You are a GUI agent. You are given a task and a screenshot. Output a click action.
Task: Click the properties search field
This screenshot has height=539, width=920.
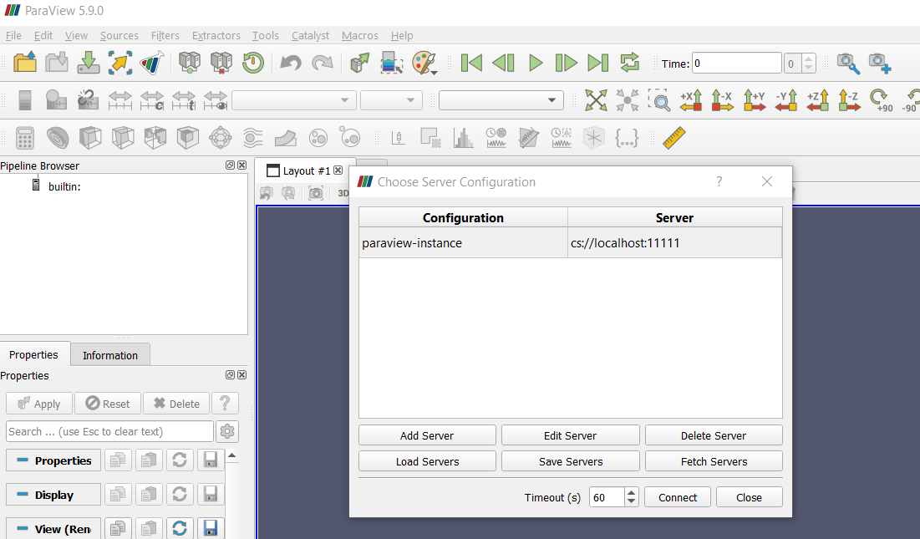109,431
